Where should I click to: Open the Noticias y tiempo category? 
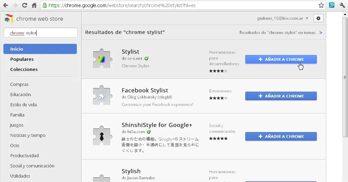pyautogui.click(x=28, y=135)
